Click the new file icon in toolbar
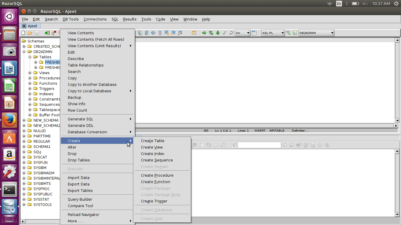The image size is (401, 225). point(23,33)
